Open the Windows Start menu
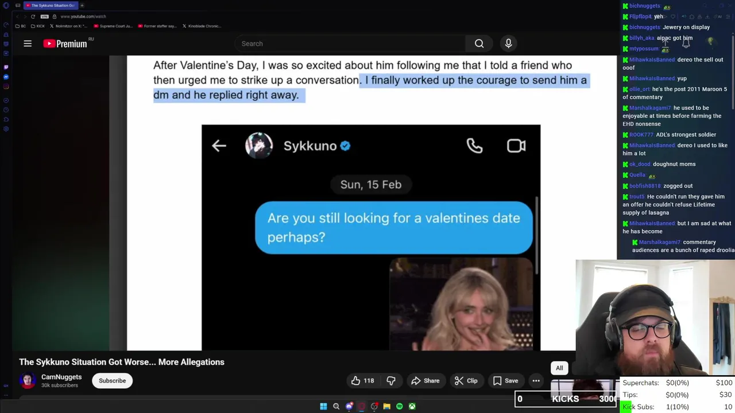735x413 pixels. tap(323, 406)
